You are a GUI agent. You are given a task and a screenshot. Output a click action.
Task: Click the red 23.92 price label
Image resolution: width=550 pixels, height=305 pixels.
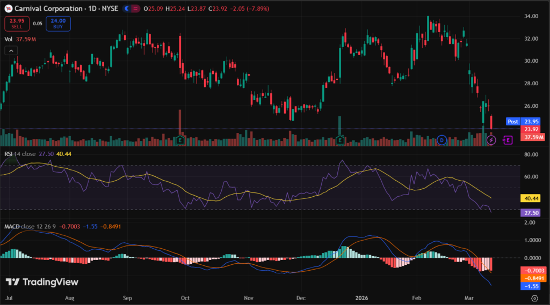[x=532, y=129]
